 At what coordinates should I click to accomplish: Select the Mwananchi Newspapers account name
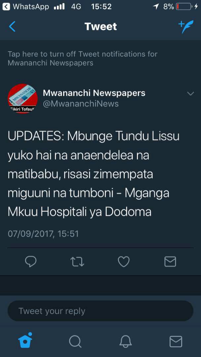tap(94, 93)
